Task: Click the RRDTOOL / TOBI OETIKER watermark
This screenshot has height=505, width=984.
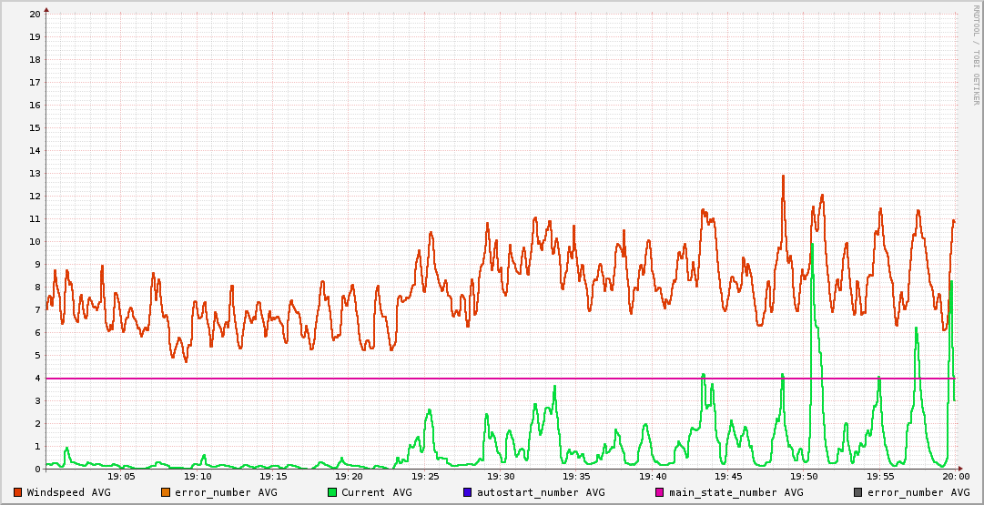Action: click(x=975, y=55)
